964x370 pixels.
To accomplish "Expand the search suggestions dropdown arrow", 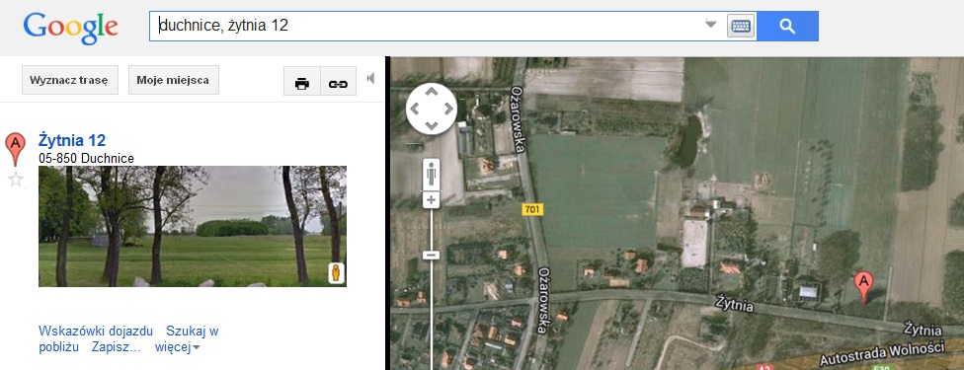I will pyautogui.click(x=711, y=25).
